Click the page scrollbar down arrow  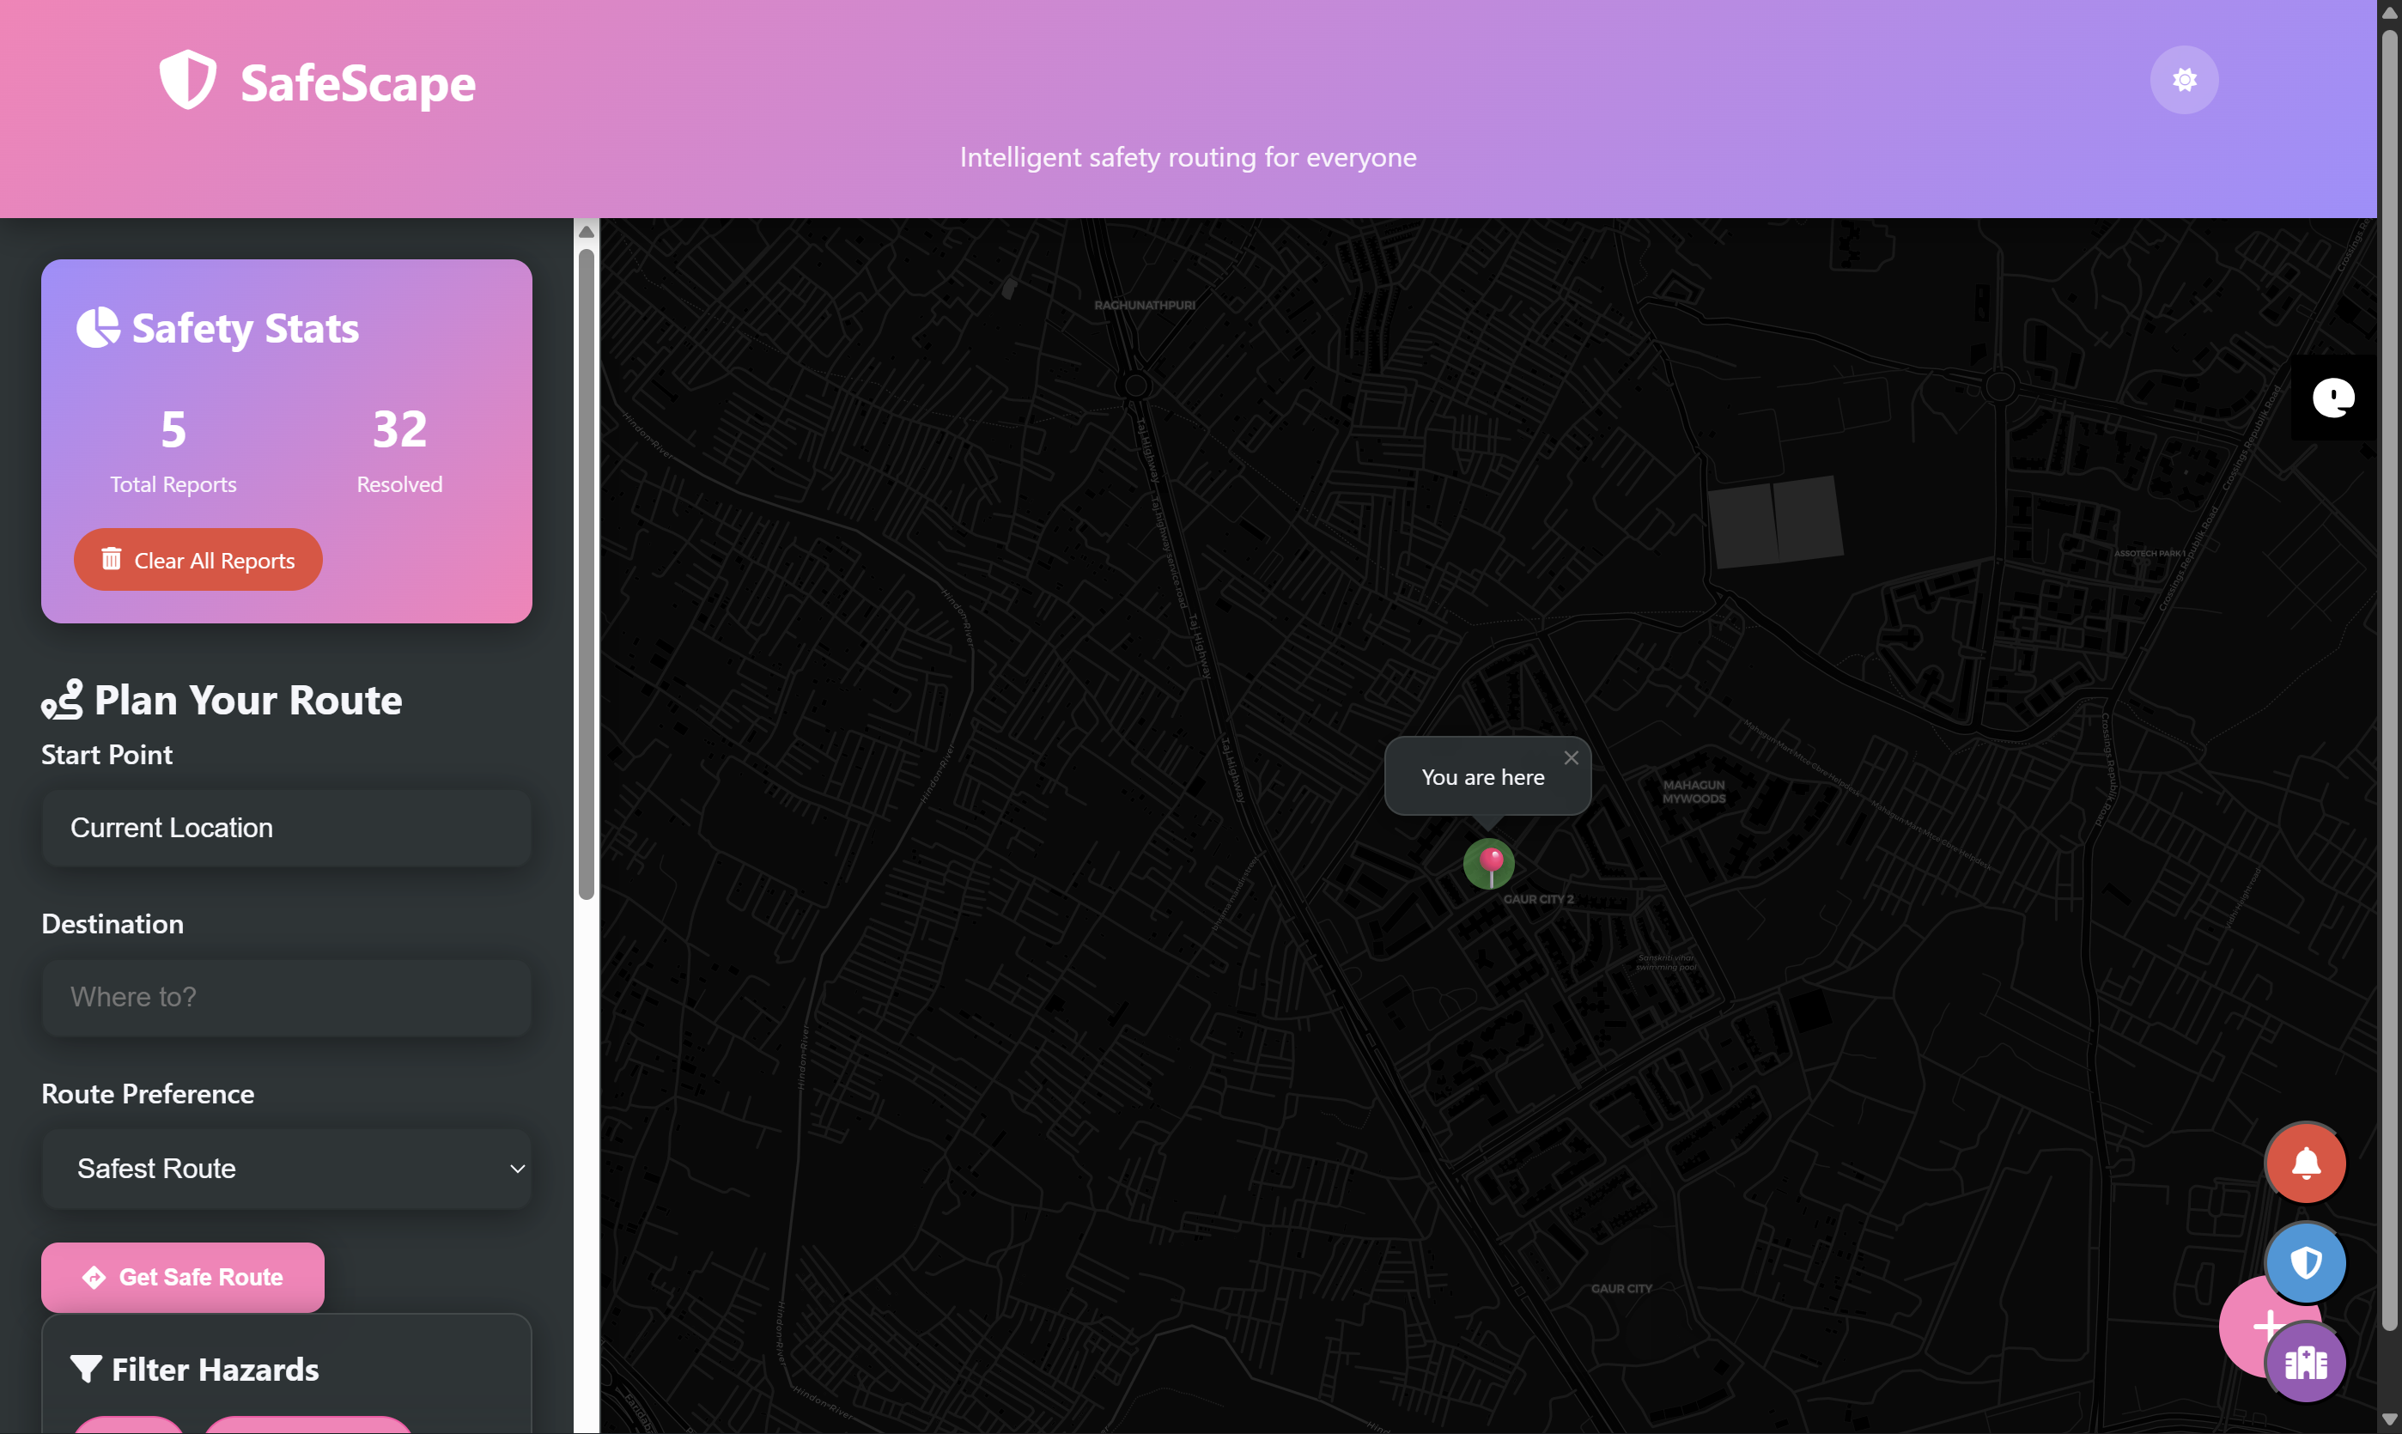(x=2388, y=1420)
